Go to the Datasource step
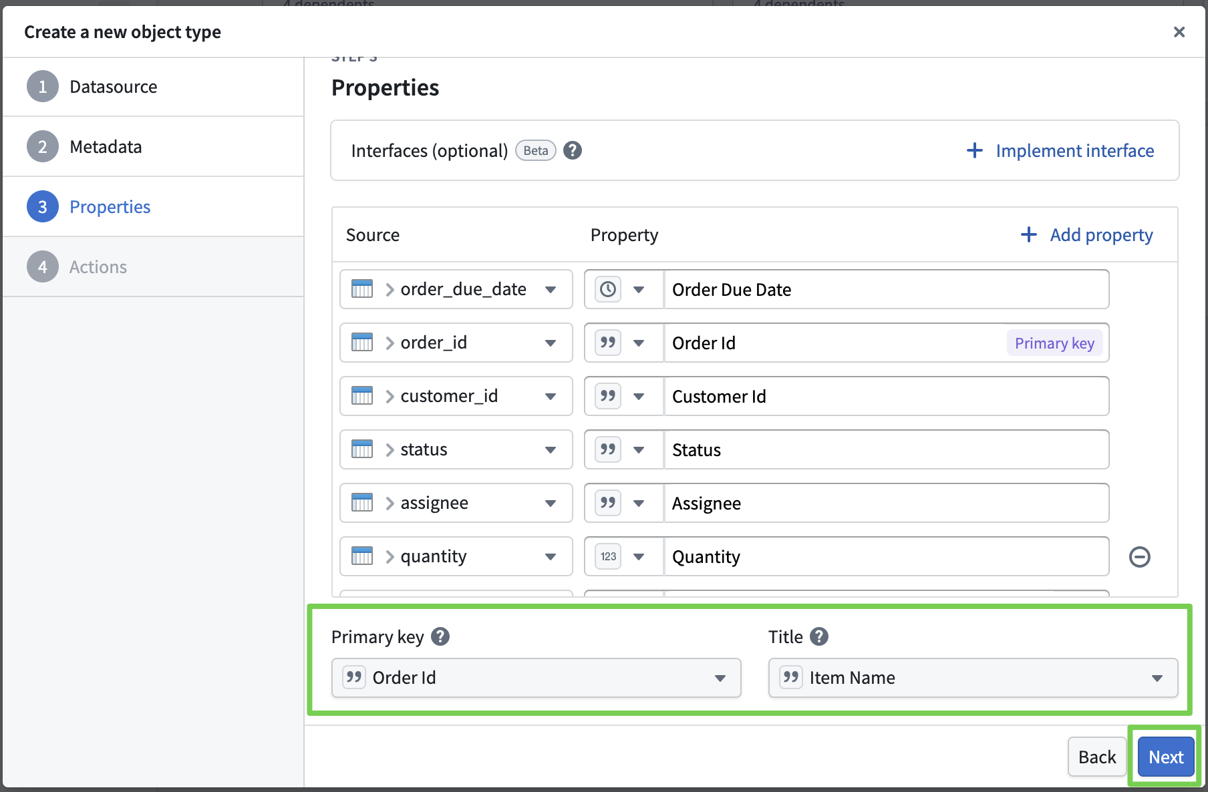This screenshot has height=792, width=1208. 113,87
